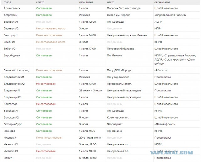This screenshot has height=162, width=201.
Task: Select the Кремлевская пл. location cell
Action: 118,117
